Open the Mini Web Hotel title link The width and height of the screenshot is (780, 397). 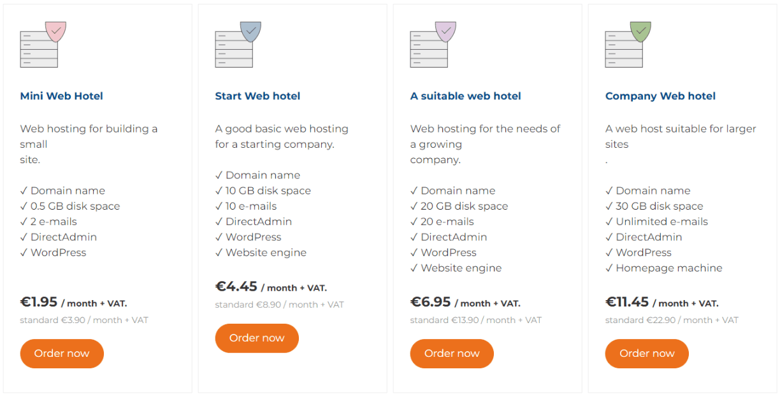(62, 96)
